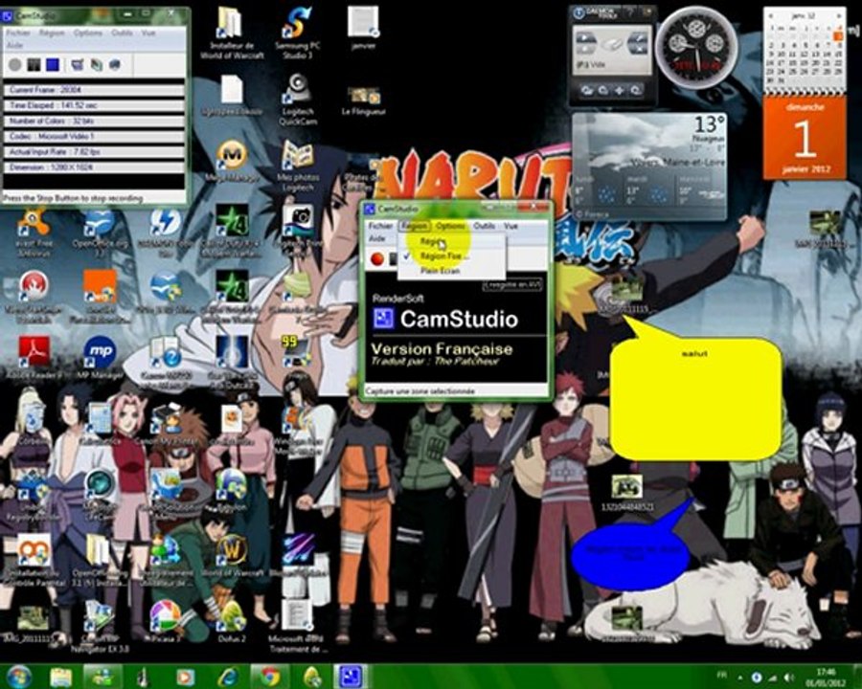
Task: Open the Outils menu in front CamStudio window
Action: tap(484, 226)
